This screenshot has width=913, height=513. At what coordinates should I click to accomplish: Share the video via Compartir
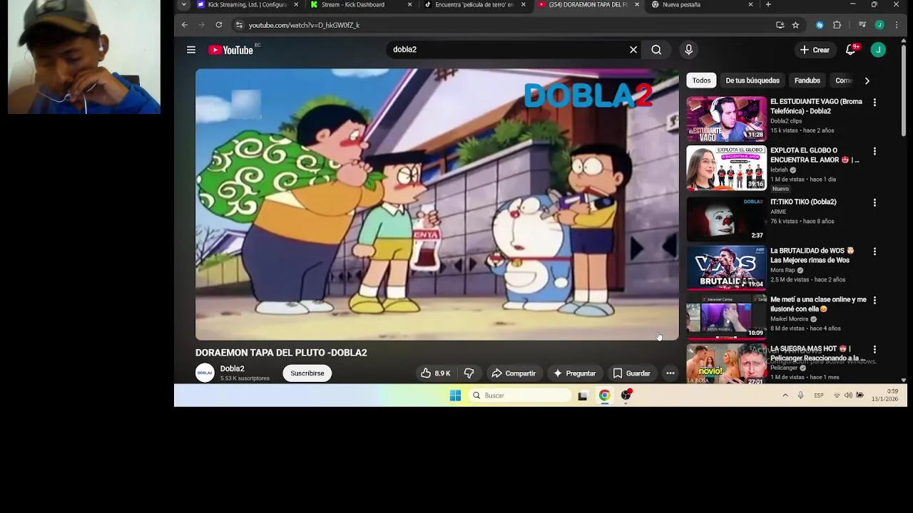[x=514, y=373]
